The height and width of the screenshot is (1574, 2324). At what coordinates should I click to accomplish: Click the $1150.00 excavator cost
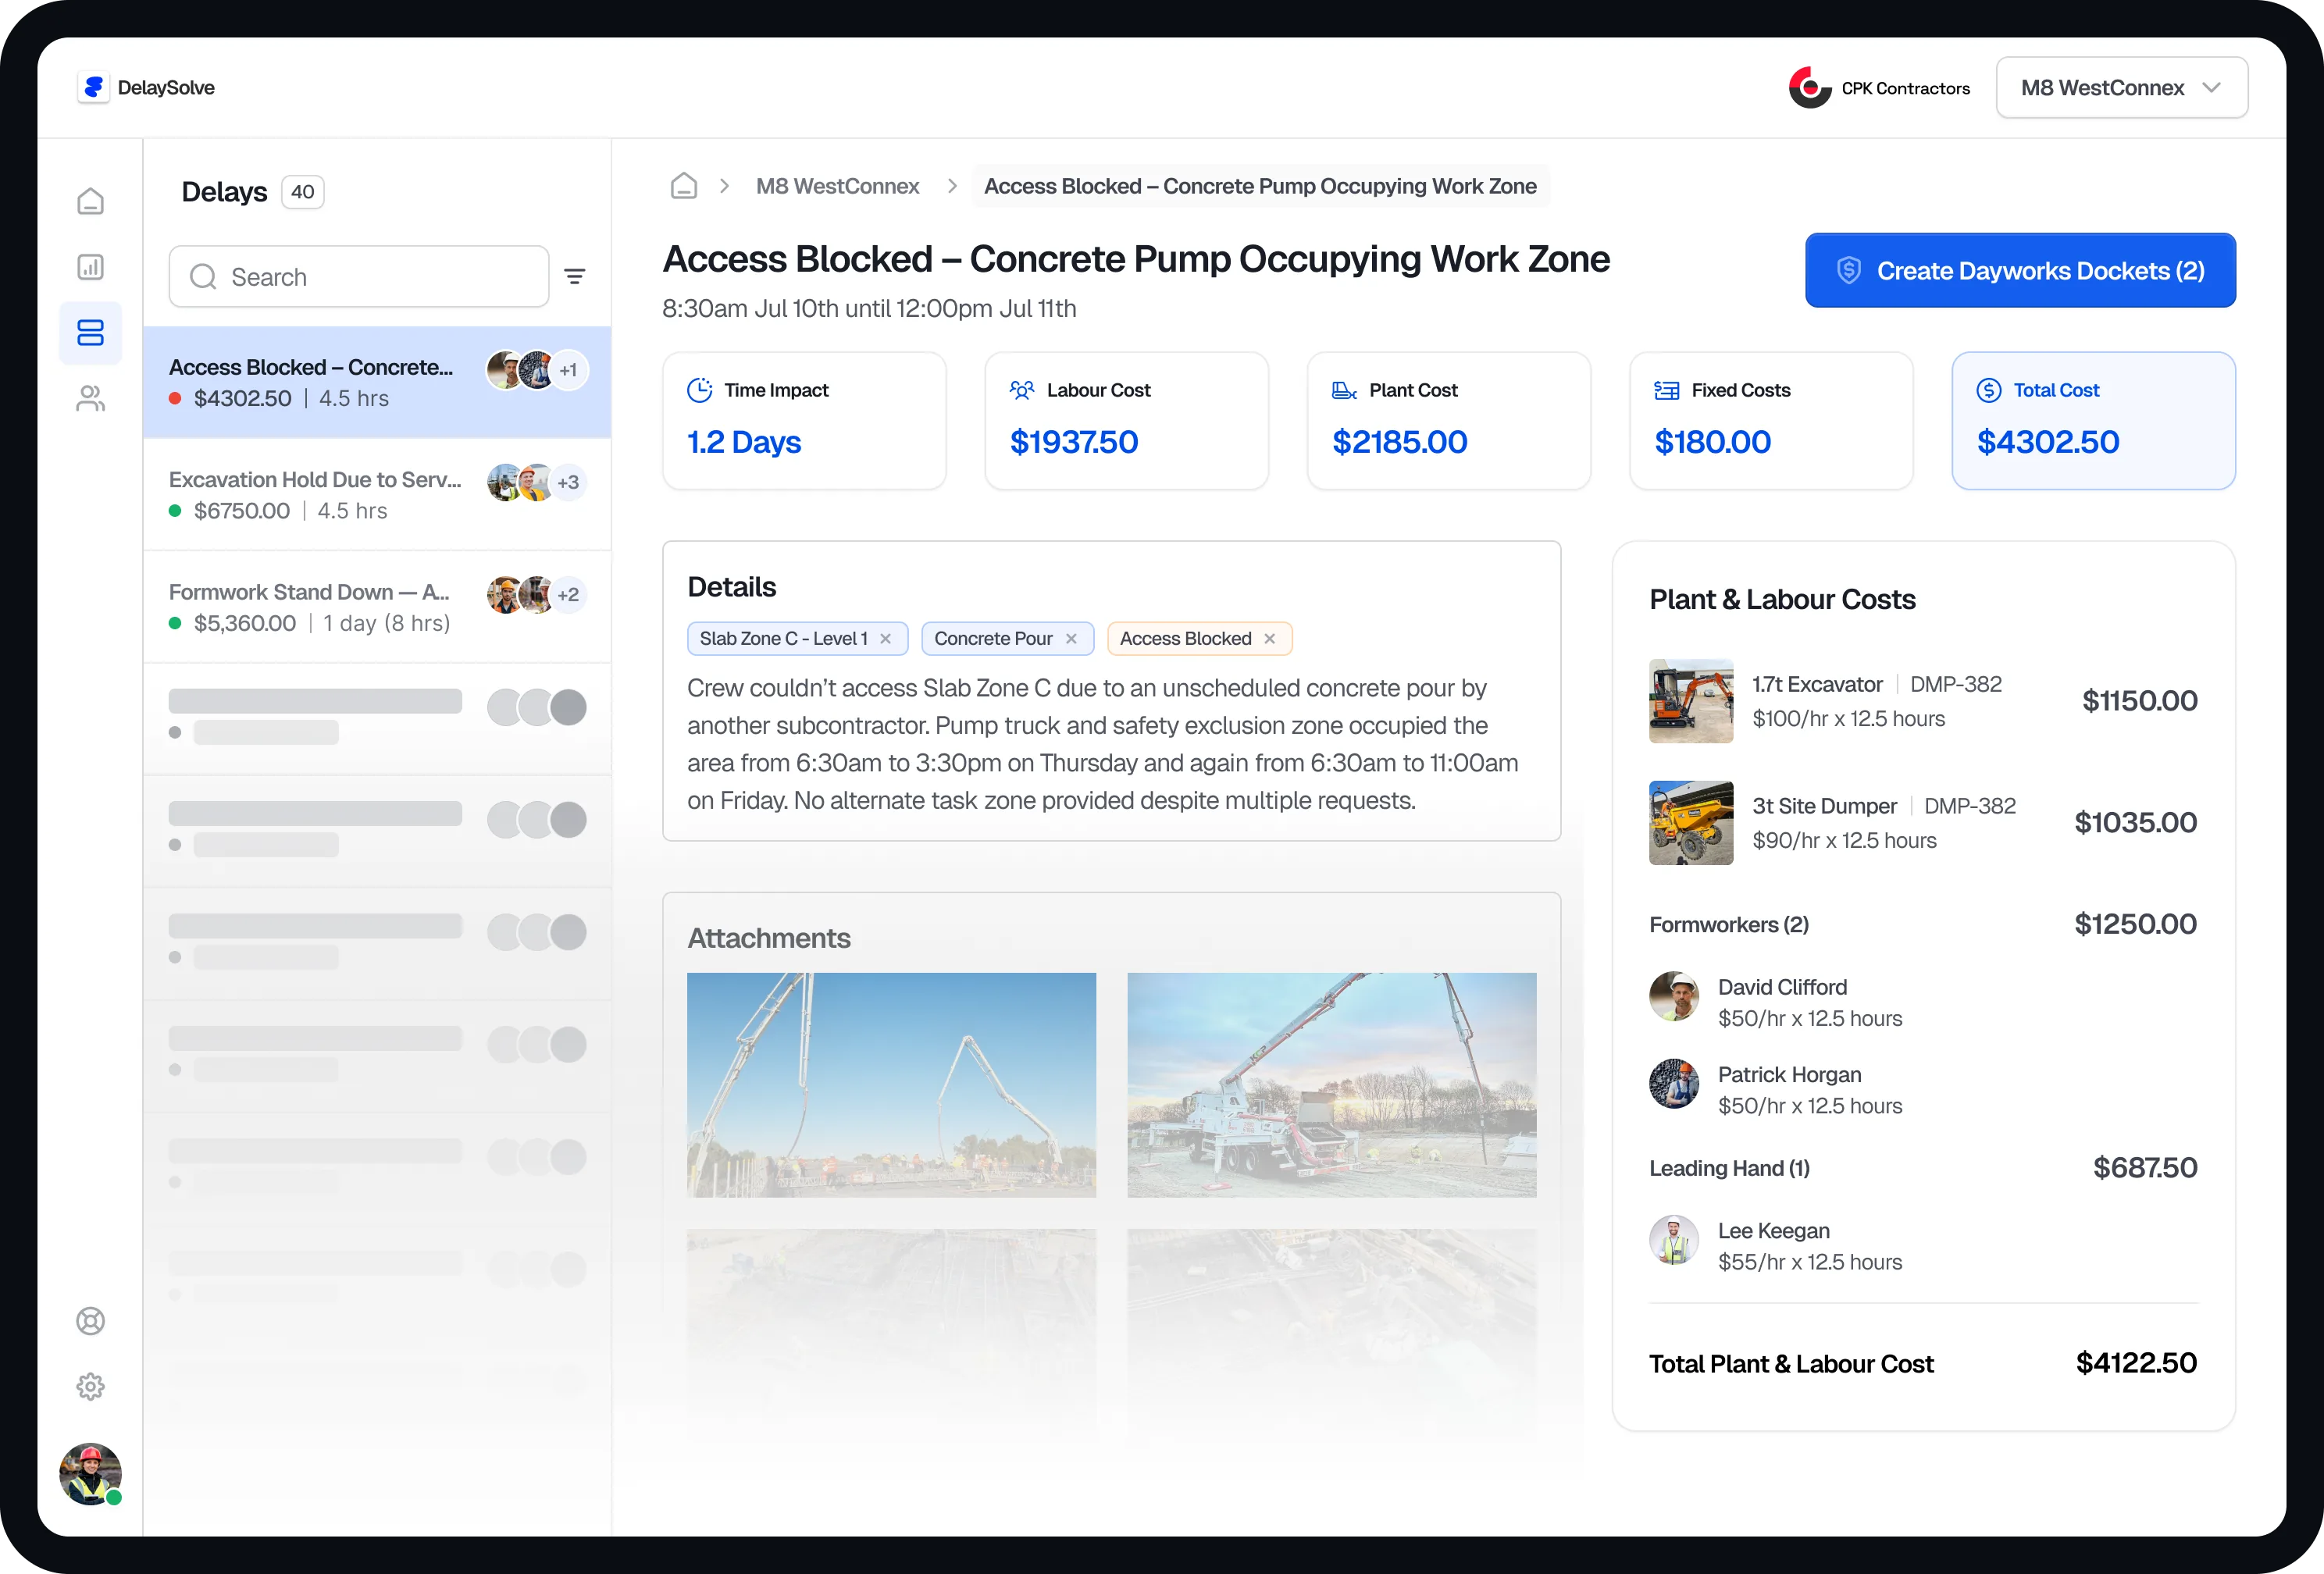(2140, 701)
